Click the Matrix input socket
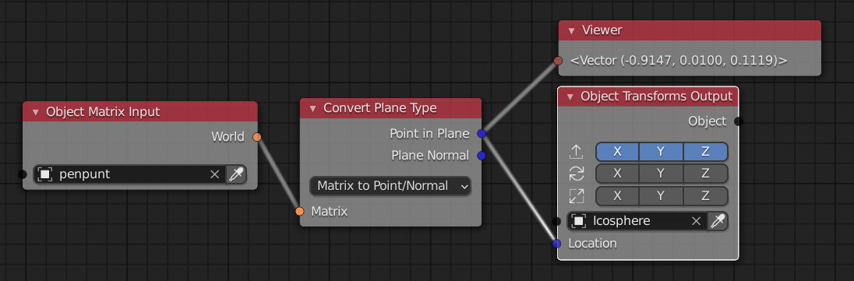Screen dimensions: 854x281 299,211
